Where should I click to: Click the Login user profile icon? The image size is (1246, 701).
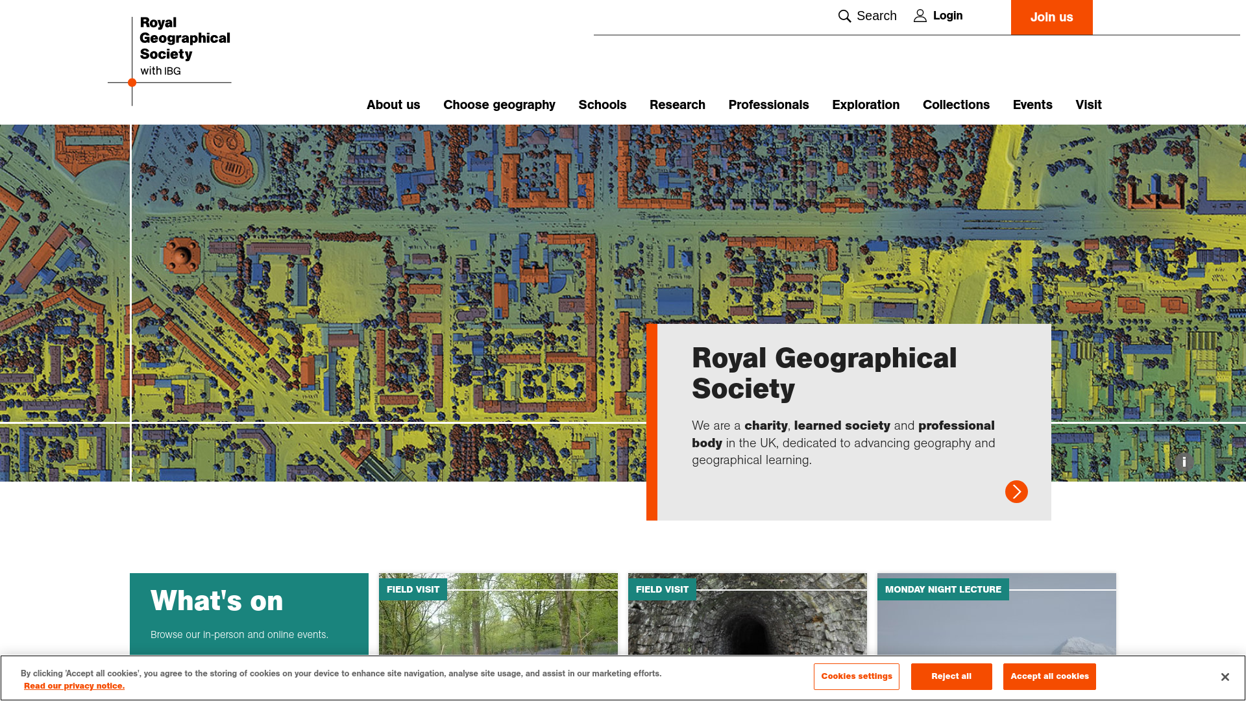click(x=920, y=16)
